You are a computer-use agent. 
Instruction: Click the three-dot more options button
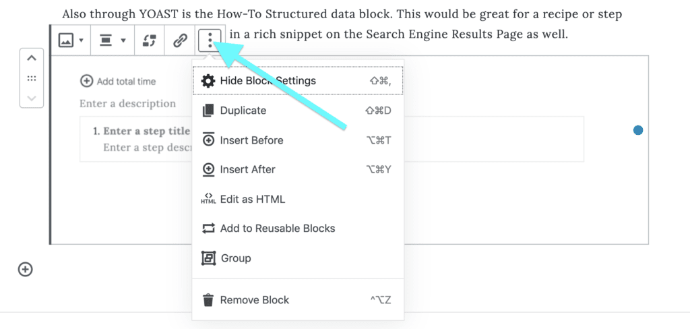coord(210,40)
